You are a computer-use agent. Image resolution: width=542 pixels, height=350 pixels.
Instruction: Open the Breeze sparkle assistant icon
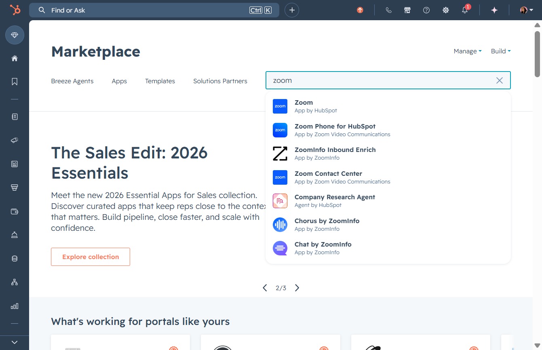(494, 10)
